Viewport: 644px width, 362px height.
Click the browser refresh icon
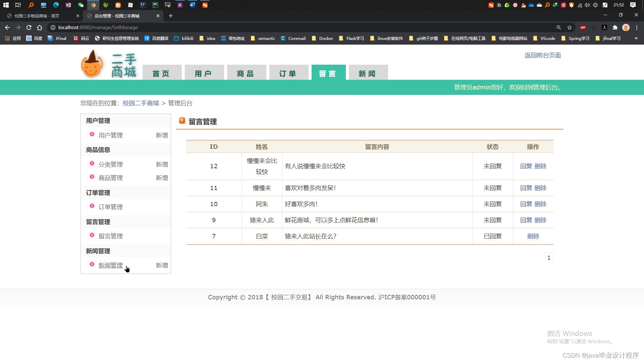coord(29,27)
